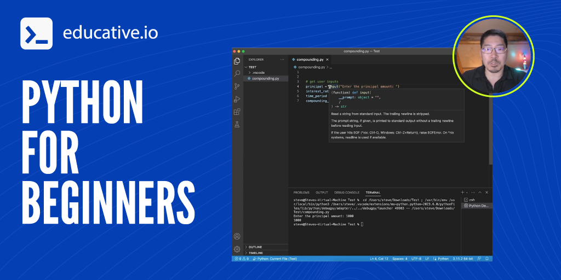
Task: Click the Python language mode in status bar
Action: (443, 258)
